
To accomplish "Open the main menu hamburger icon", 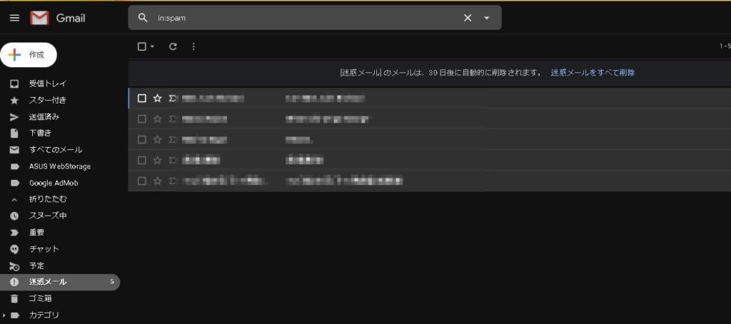I will point(14,18).
